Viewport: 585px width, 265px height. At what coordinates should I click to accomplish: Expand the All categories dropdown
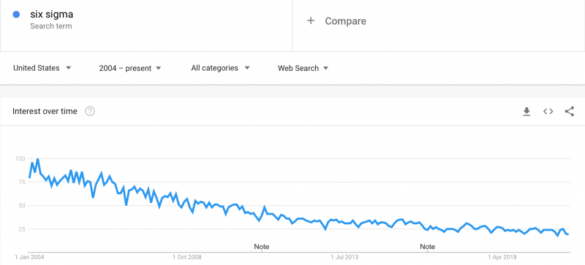[220, 68]
